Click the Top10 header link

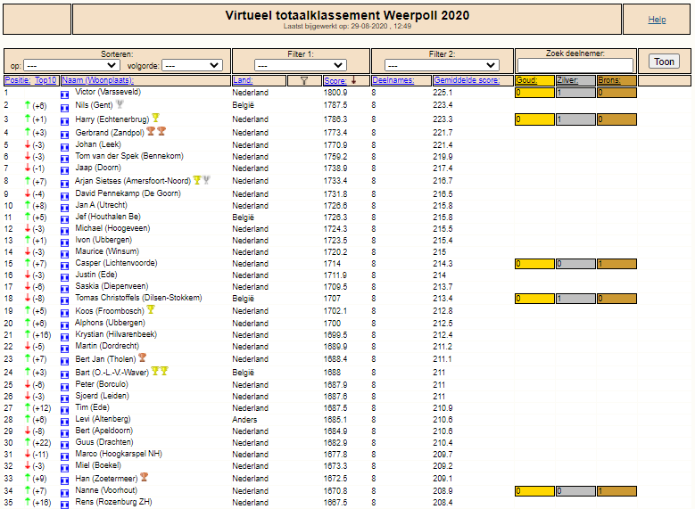46,80
